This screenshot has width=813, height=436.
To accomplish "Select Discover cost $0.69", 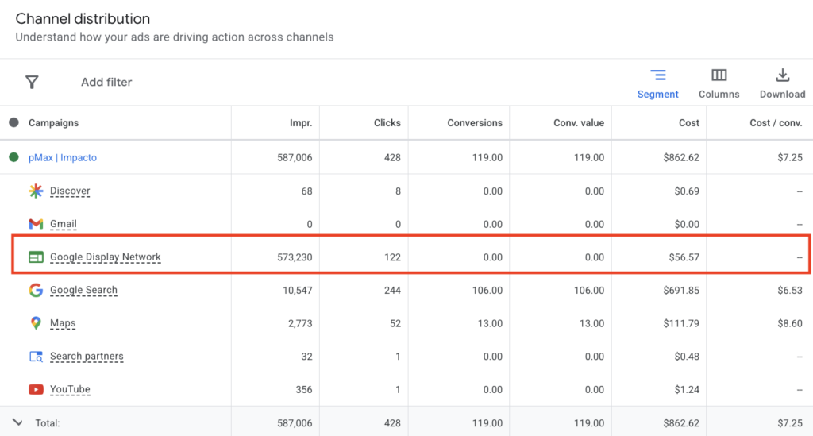I will 687,191.
